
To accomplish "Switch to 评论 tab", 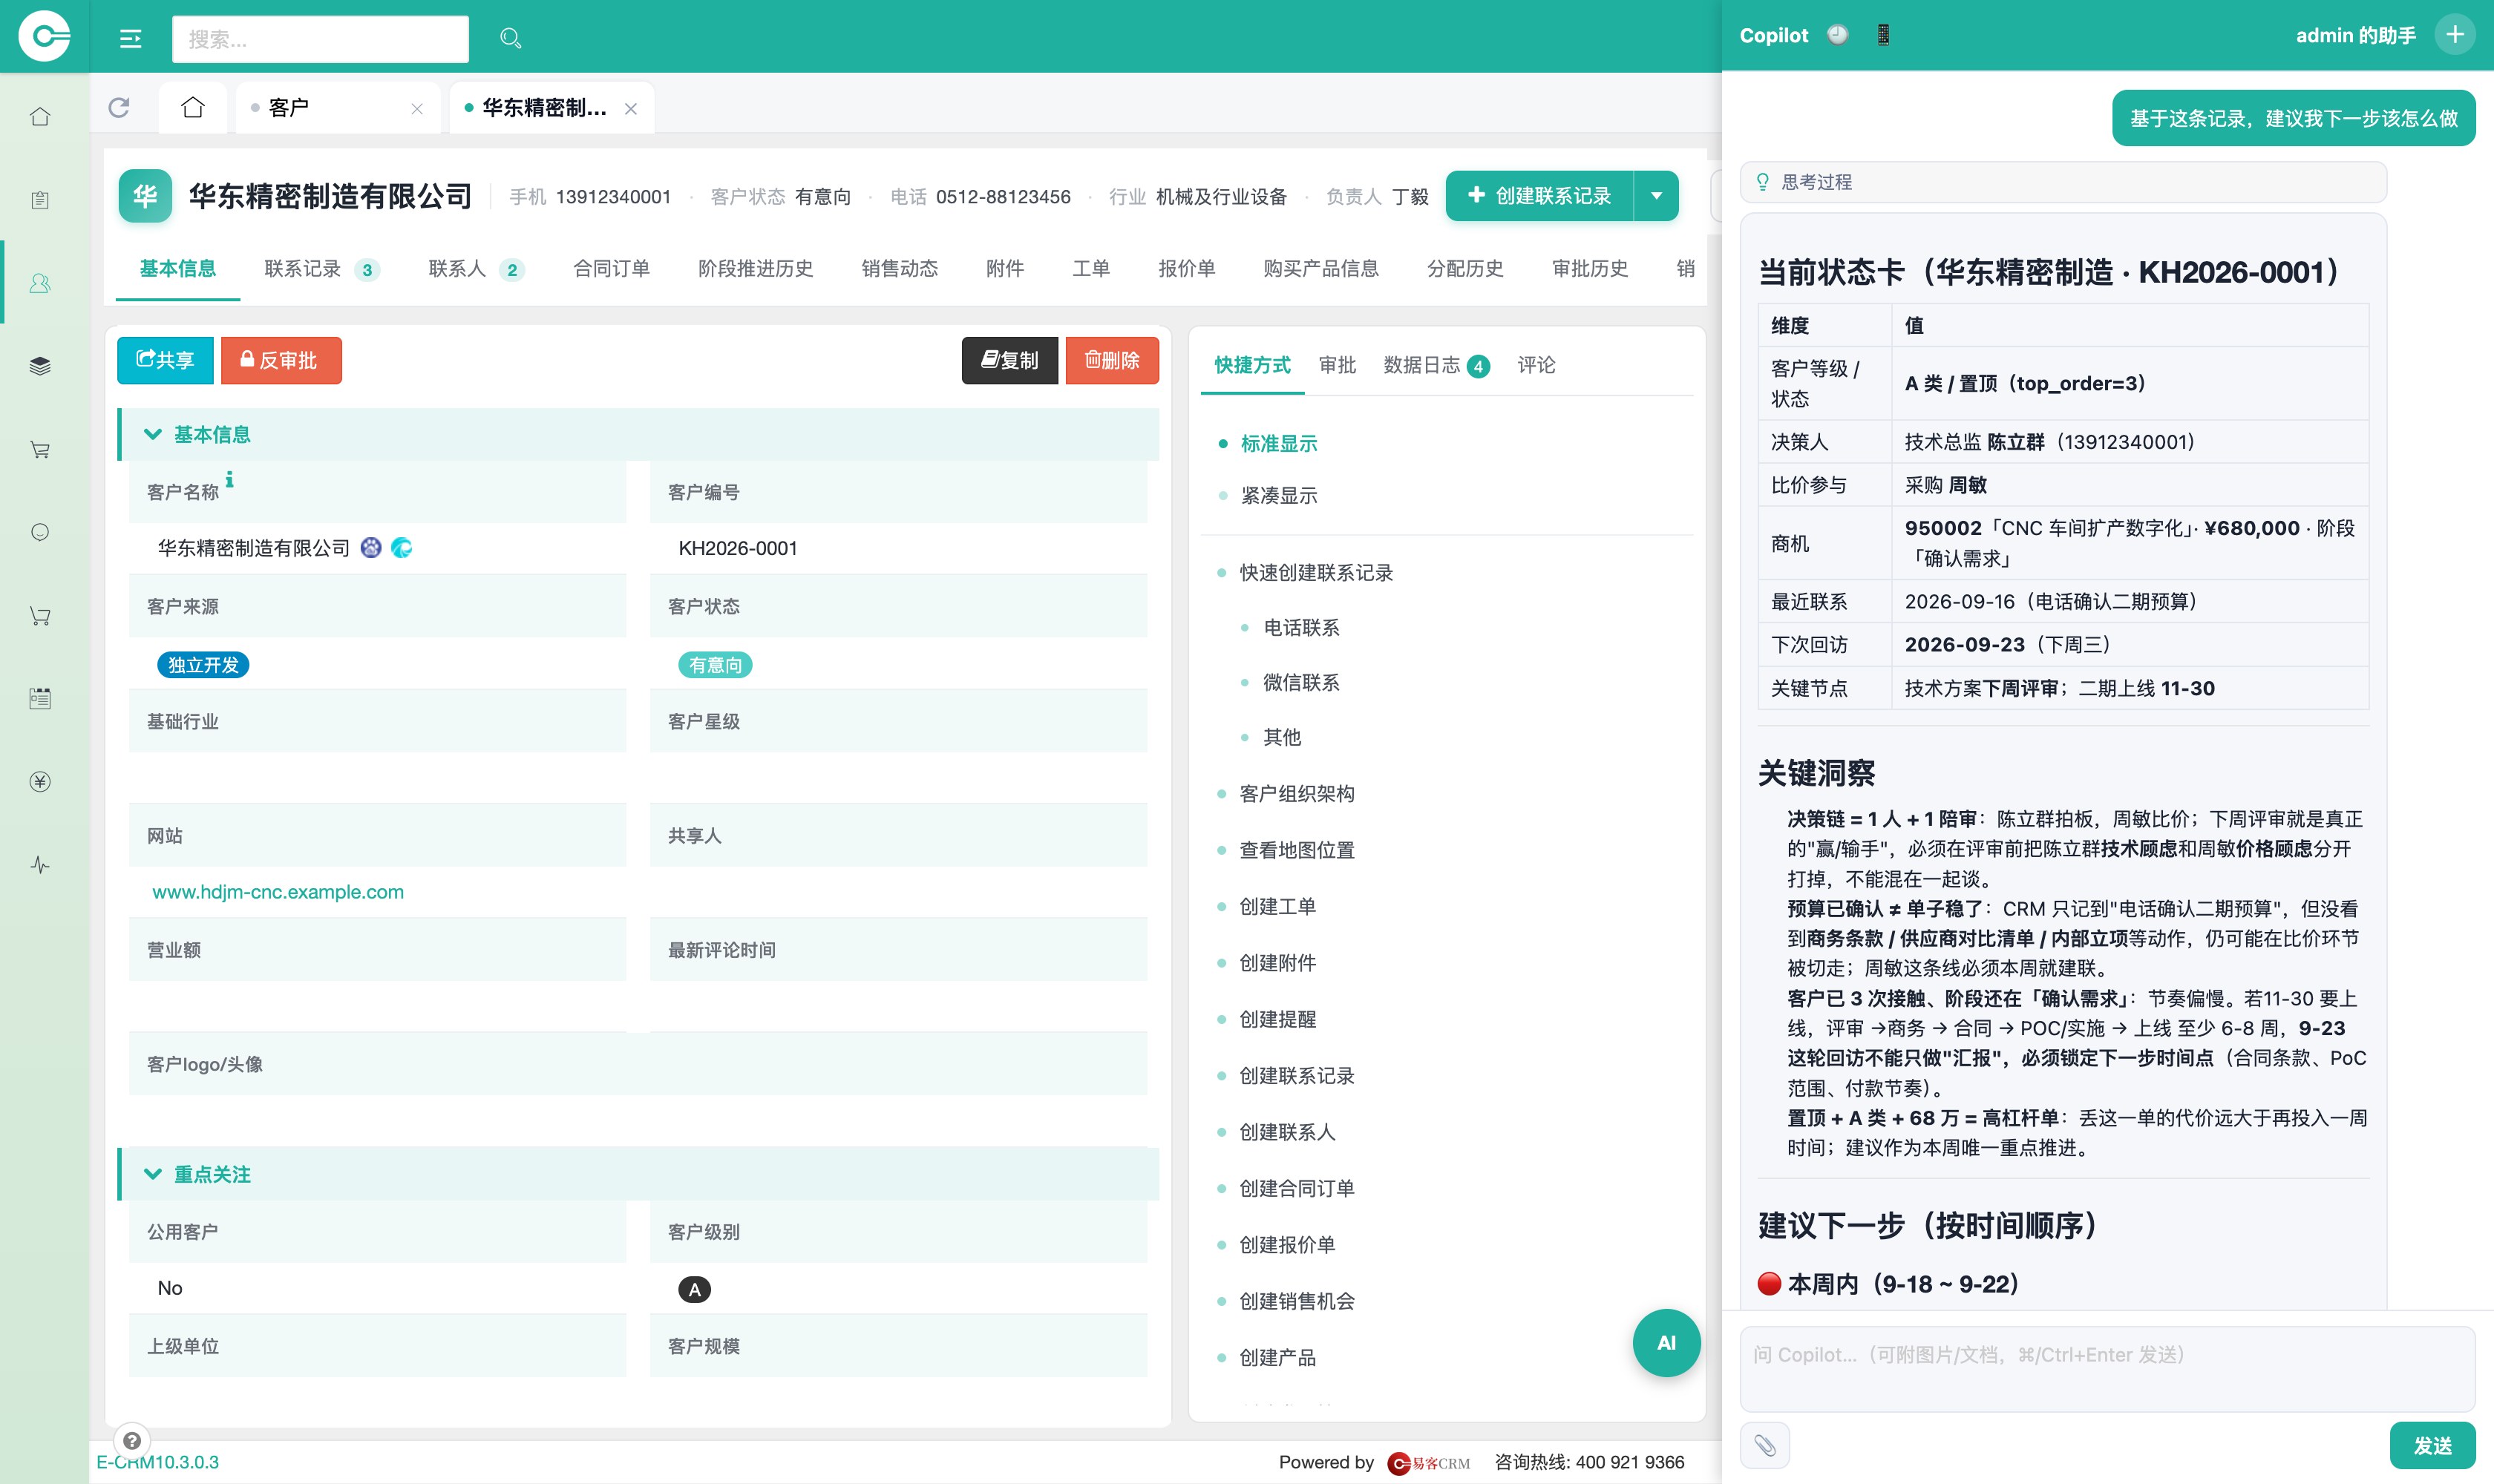I will [1536, 365].
